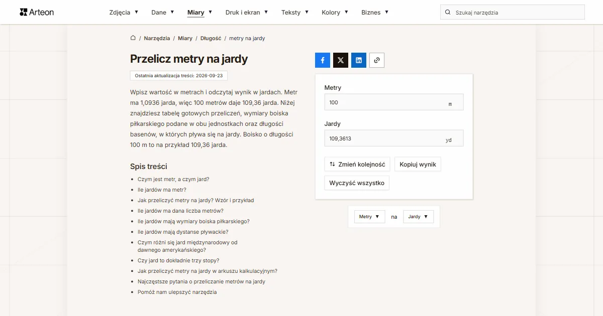Open target unit Jardy dropdown
603x316 pixels.
coord(418,217)
